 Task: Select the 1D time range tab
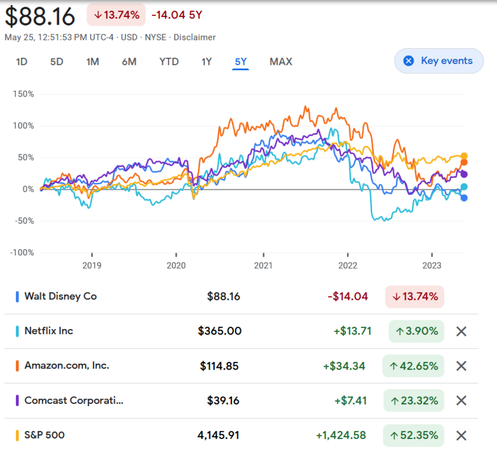[x=22, y=62]
